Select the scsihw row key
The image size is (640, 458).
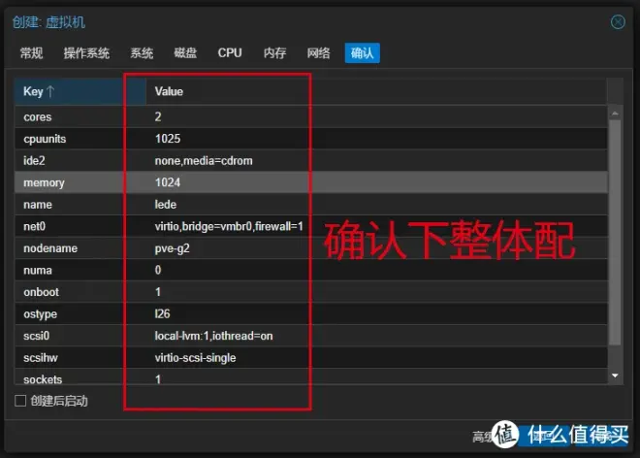tap(41, 358)
